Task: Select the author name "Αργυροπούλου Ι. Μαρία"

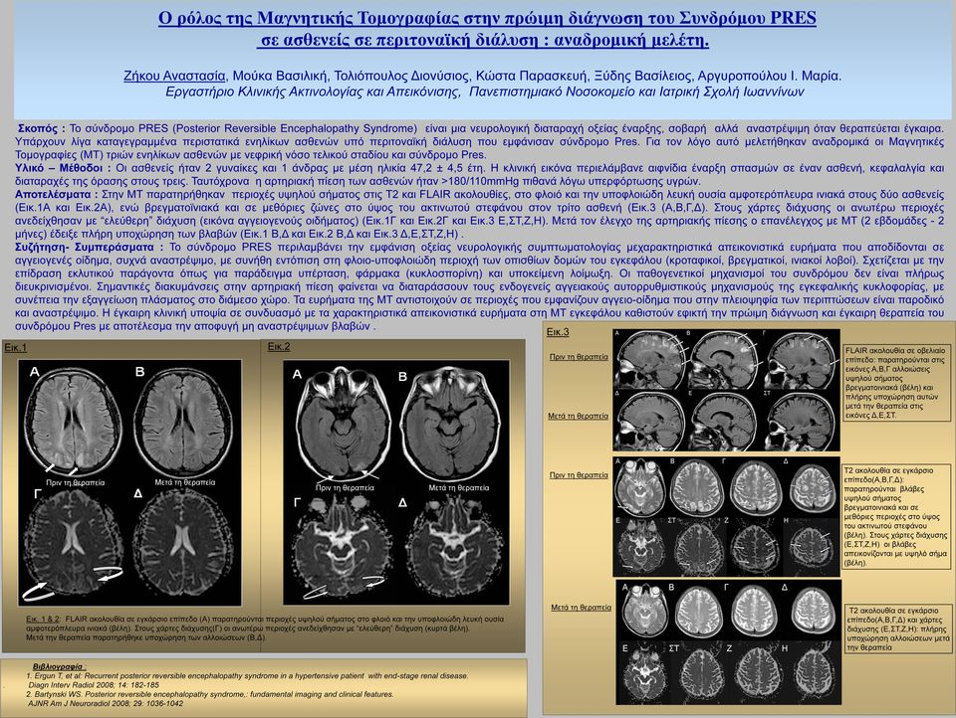Action: coord(770,77)
